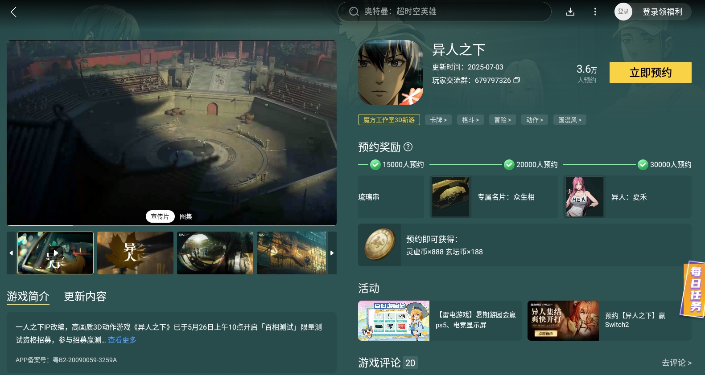Click the 【雷电游戏】暑期游园会 activity text
Image resolution: width=705 pixels, height=375 pixels.
click(476, 320)
